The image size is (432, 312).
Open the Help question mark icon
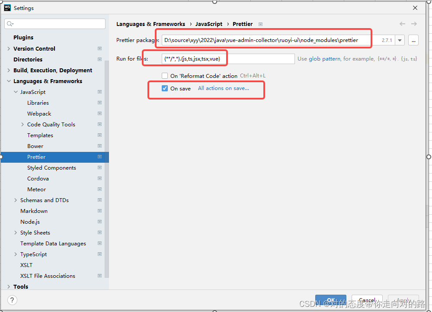pyautogui.click(x=12, y=300)
